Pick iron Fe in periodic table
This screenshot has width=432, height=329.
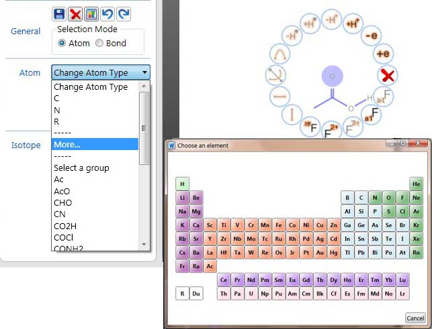tap(279, 225)
